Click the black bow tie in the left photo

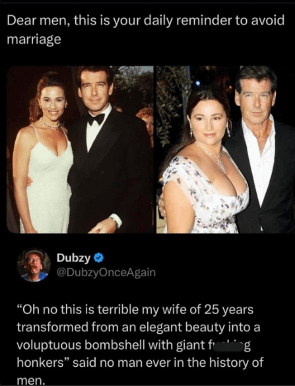pos(96,119)
